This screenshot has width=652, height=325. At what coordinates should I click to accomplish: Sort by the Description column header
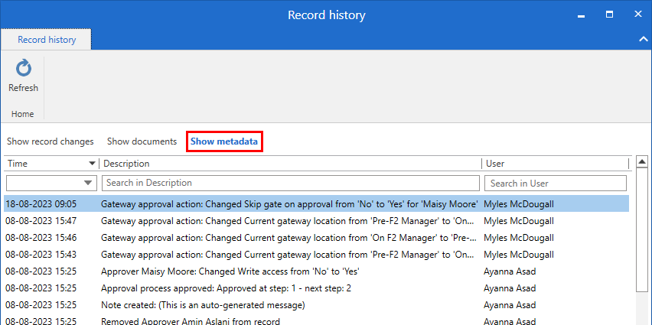click(291, 164)
